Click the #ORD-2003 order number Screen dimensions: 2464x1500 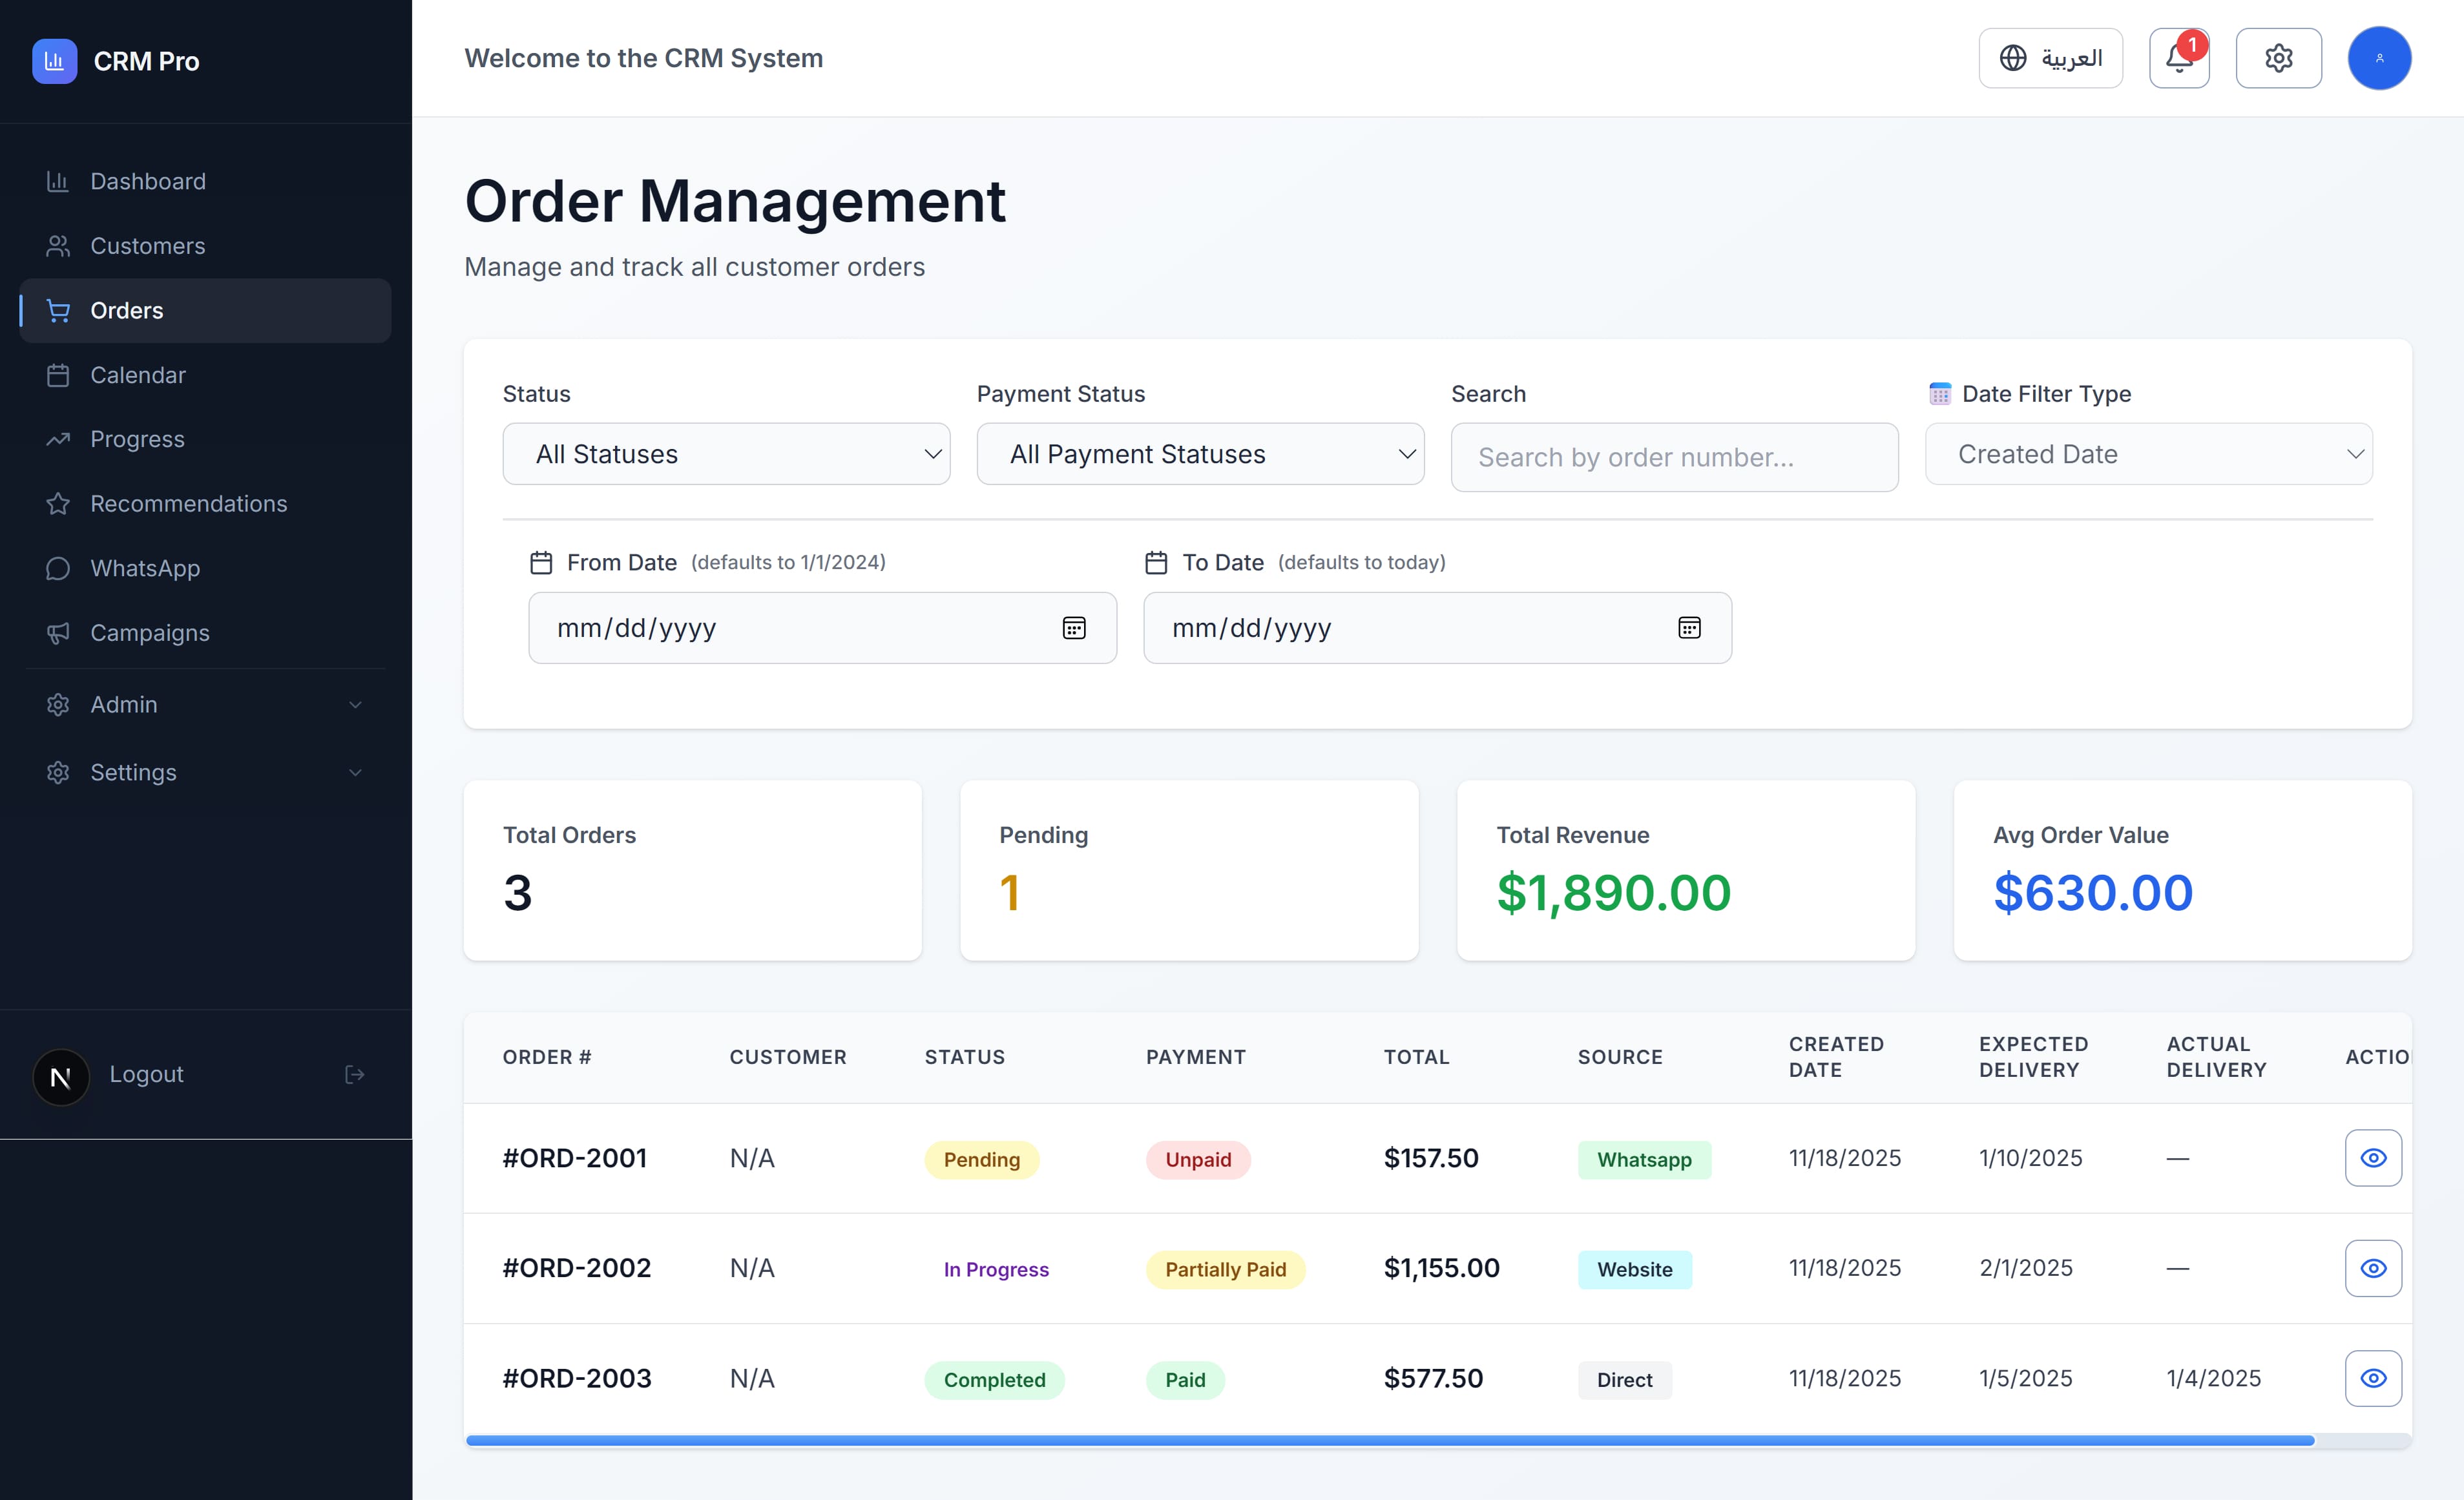click(577, 1378)
